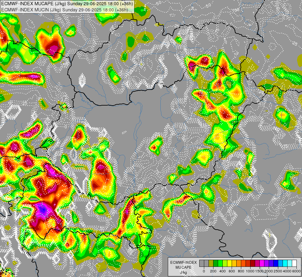Select the pure yellow legend swatch

[230, 263]
